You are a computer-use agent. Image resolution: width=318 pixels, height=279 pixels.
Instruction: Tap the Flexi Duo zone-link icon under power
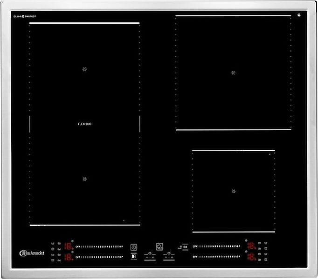pyautogui.click(x=134, y=256)
